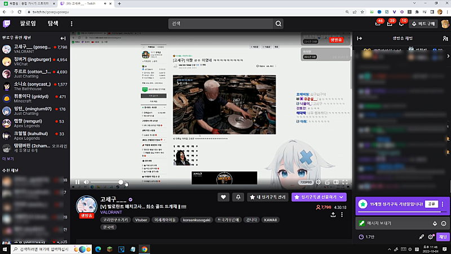451x254 pixels.
Task: Open 징버거 (jingburger) channel in sidebar
Action: (x=35, y=61)
